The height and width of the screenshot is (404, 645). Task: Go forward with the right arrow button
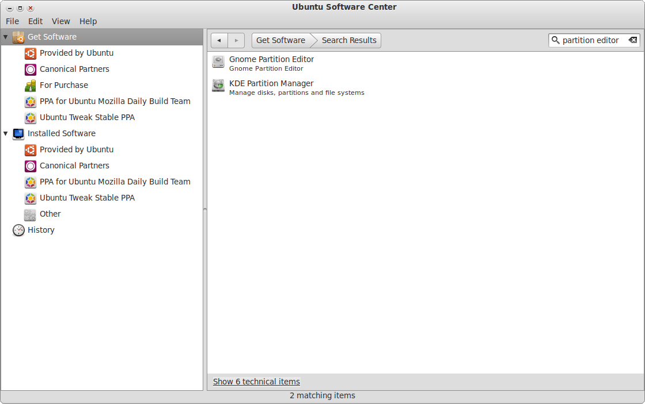coord(236,40)
